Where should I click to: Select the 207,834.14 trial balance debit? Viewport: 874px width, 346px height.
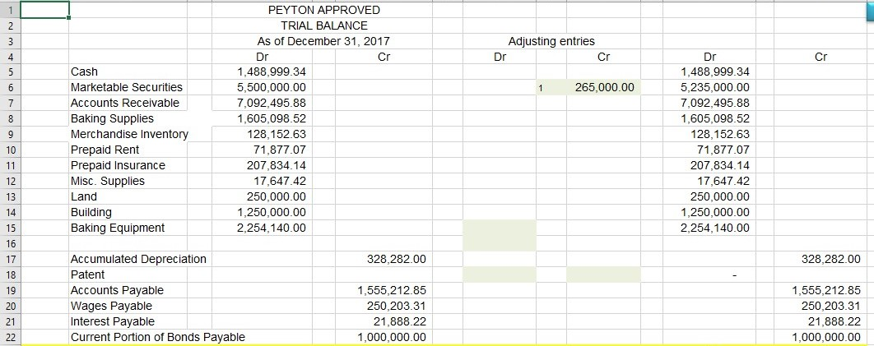(x=277, y=165)
